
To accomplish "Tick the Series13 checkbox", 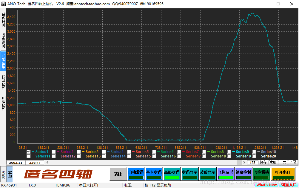I will click(x=78, y=156).
